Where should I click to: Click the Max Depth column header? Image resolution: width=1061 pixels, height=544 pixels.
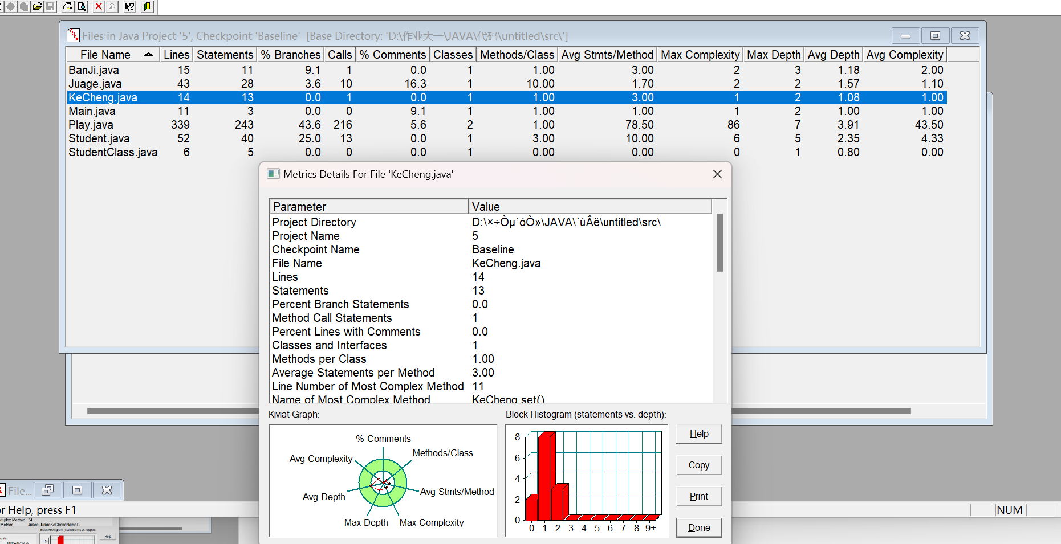(774, 55)
